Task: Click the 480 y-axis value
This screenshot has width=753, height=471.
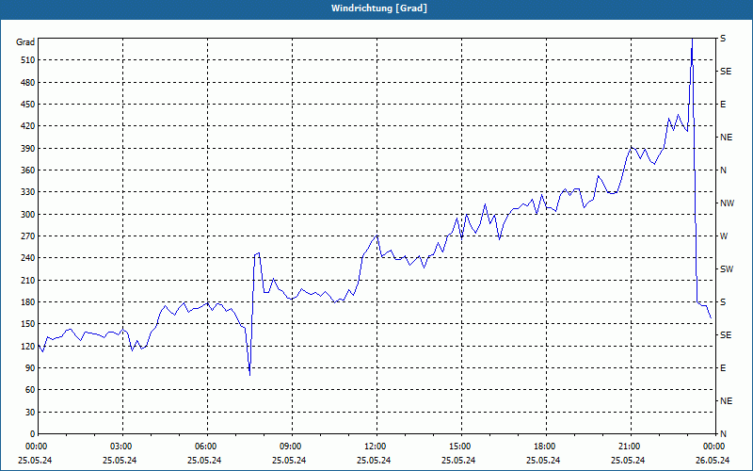Action: click(27, 82)
